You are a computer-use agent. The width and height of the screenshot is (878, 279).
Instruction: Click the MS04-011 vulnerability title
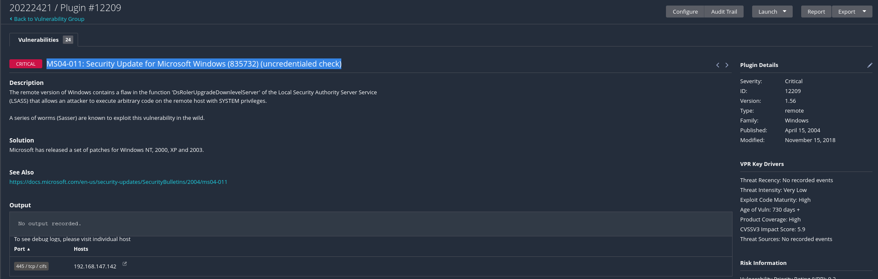(x=194, y=64)
